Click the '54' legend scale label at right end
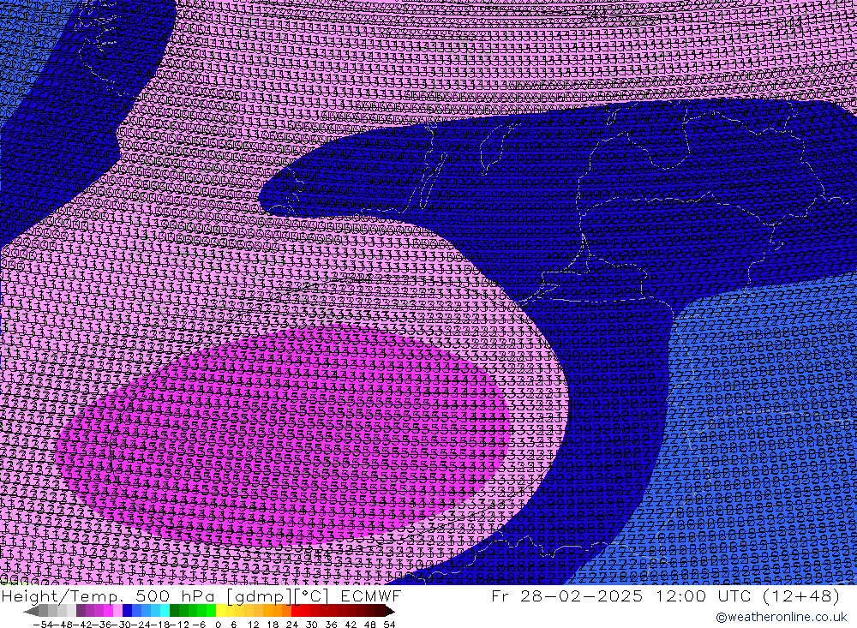This screenshot has width=857, height=628. pyautogui.click(x=389, y=625)
